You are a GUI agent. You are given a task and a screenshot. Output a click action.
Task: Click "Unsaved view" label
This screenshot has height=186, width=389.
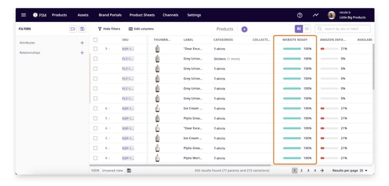pos(113,171)
